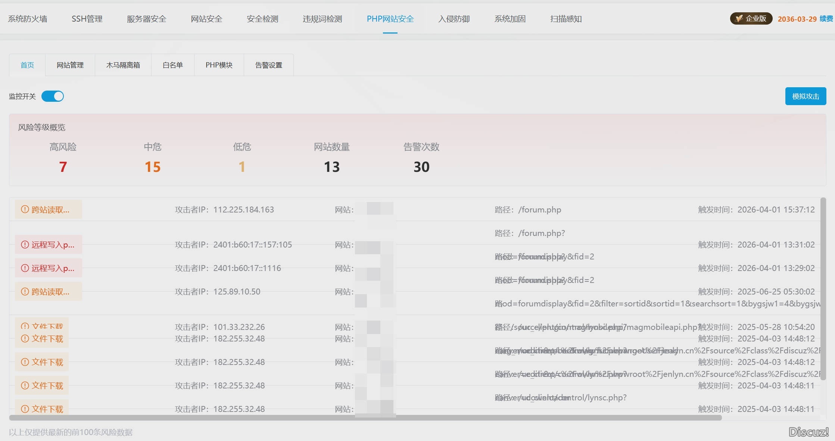Click the 模拟攻击 button
Image resolution: width=835 pixels, height=441 pixels.
point(806,96)
